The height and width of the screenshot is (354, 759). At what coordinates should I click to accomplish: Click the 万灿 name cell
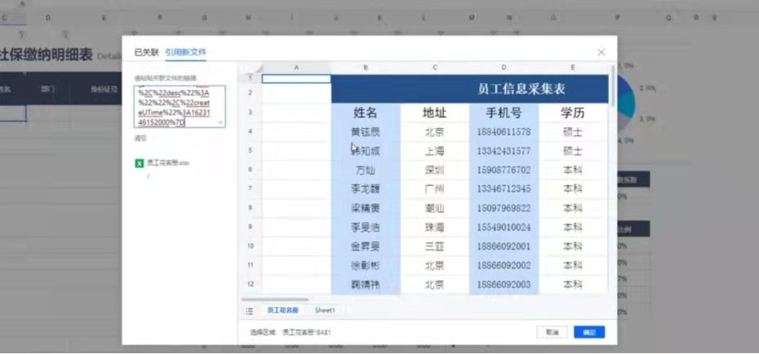366,170
